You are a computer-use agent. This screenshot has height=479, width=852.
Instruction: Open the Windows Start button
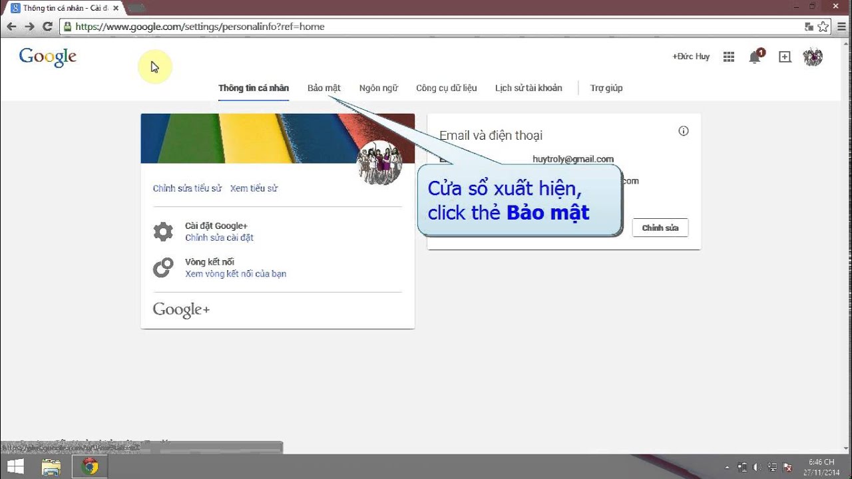16,466
